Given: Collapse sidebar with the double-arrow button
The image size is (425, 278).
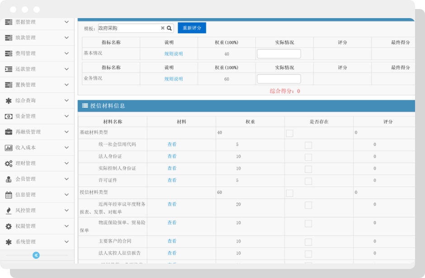Looking at the screenshot, I should click(x=36, y=255).
